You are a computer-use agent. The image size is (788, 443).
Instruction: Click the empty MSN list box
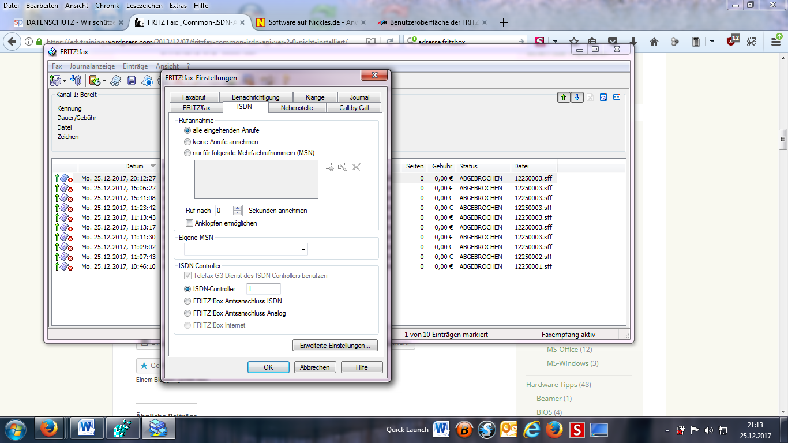(257, 179)
